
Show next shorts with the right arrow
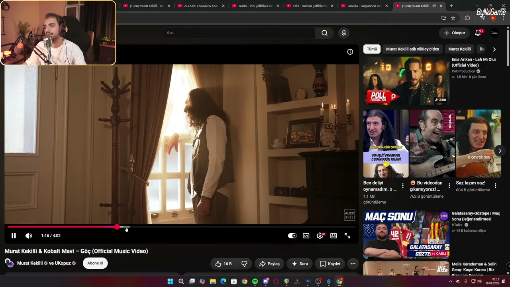point(500,151)
